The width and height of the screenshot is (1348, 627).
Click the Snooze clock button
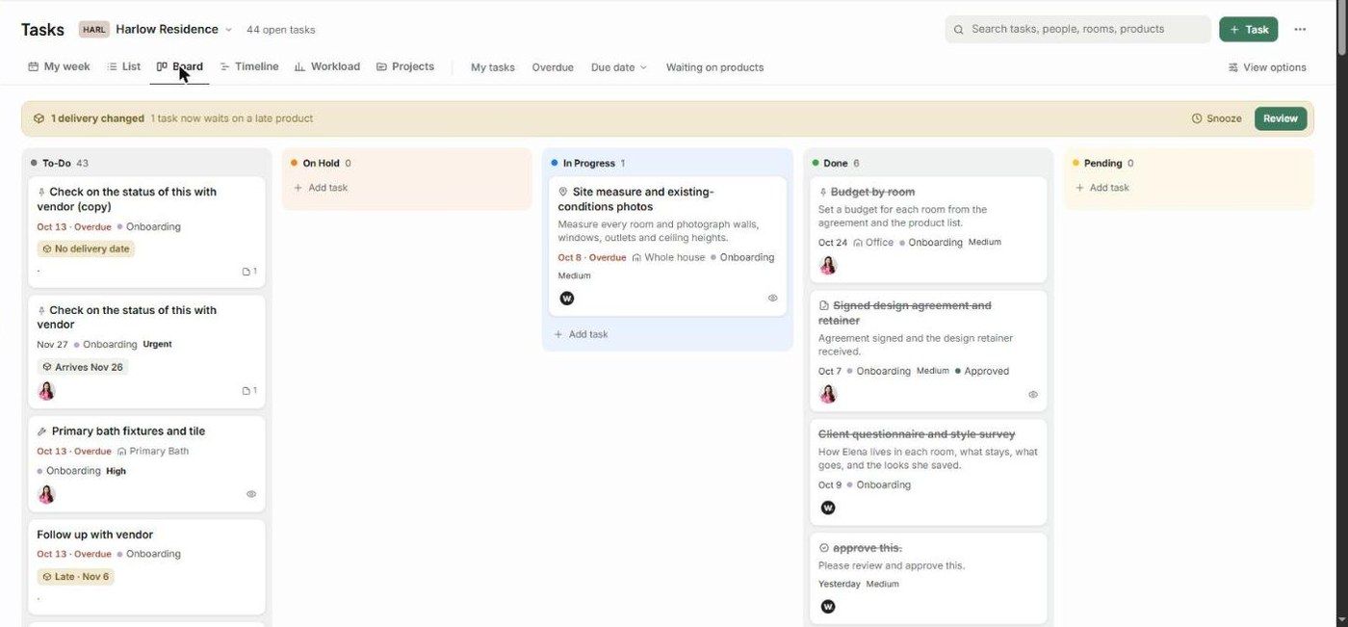[x=1216, y=118]
